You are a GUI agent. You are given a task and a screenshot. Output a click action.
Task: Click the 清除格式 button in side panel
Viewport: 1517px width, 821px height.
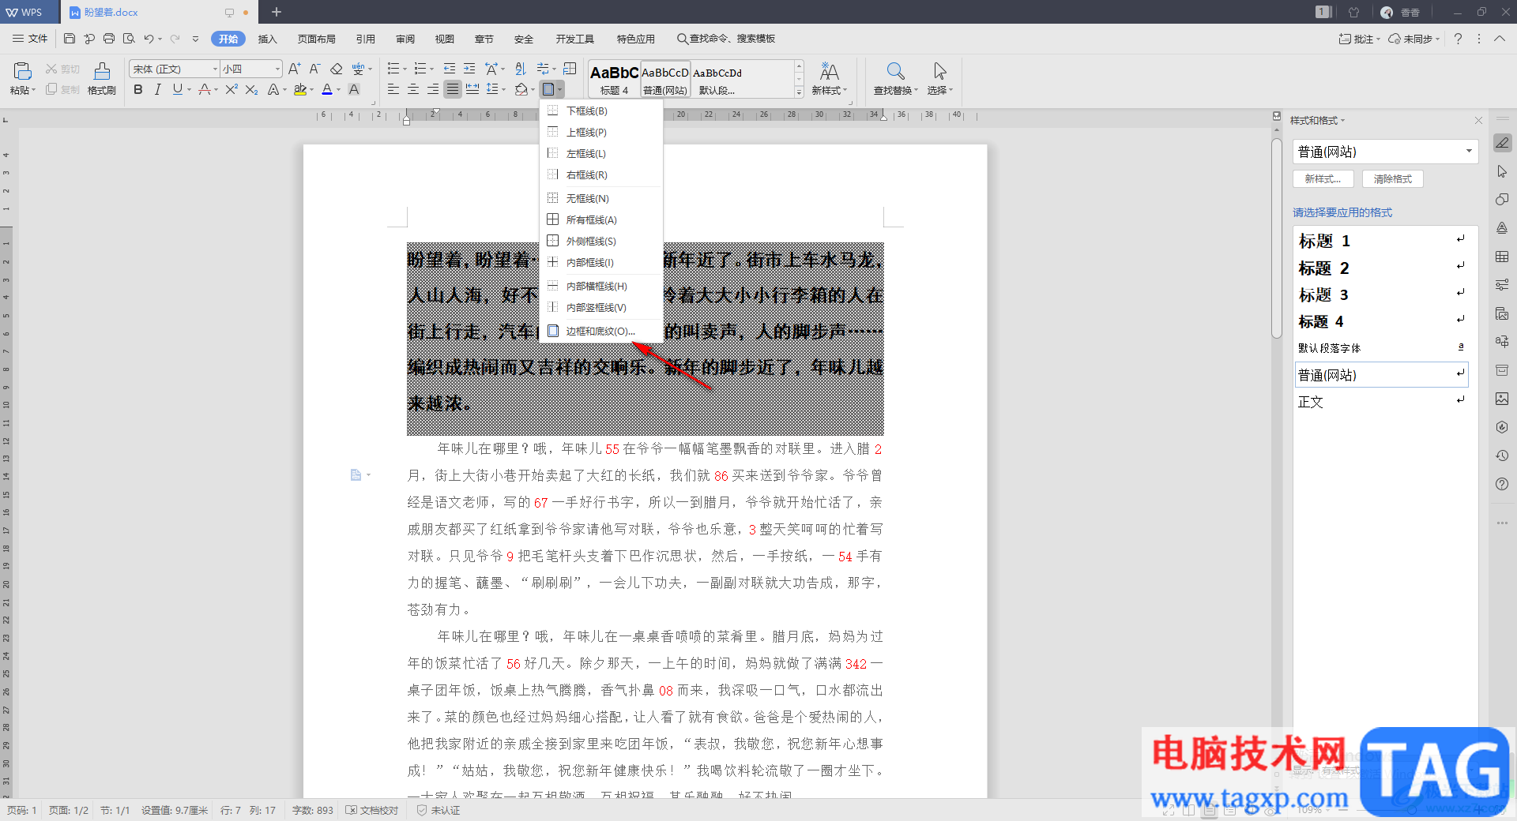pos(1393,179)
